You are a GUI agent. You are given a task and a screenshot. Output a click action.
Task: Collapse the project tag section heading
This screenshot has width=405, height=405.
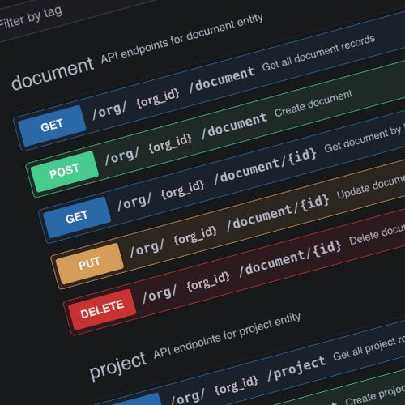117,366
